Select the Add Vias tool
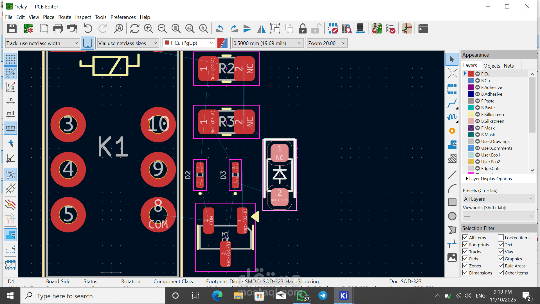This screenshot has width=540, height=304. [x=452, y=131]
